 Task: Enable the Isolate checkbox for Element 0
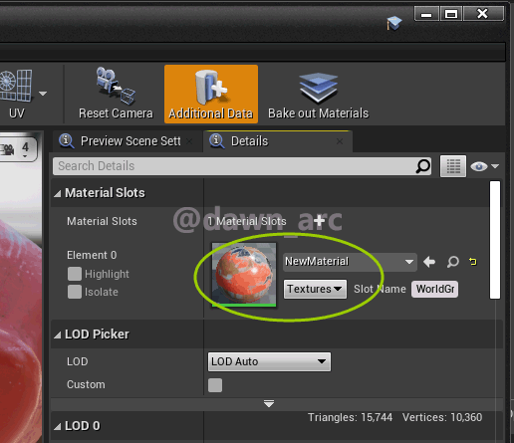[x=75, y=292]
